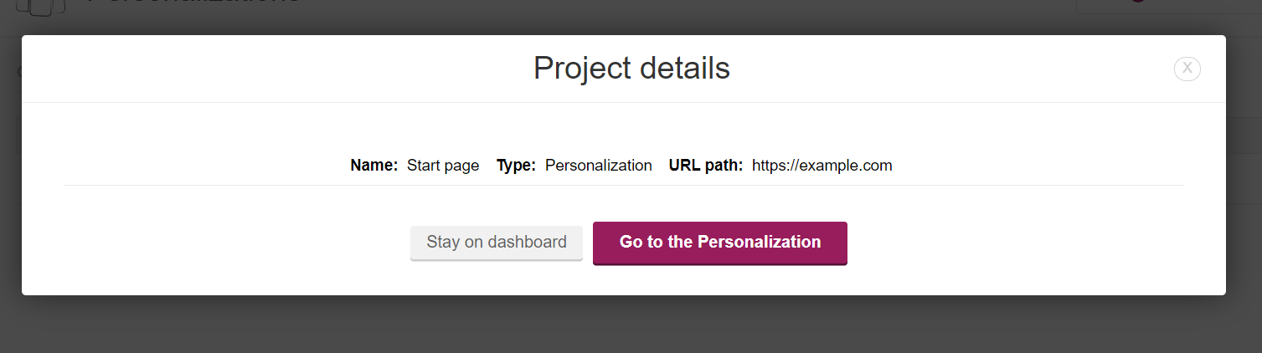Close the Project details dialog with X

click(1187, 69)
